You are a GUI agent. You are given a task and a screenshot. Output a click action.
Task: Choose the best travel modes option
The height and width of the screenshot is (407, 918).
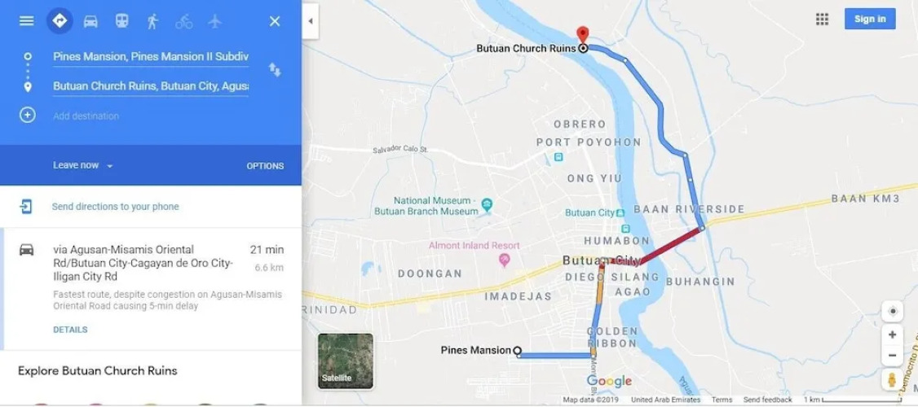coord(60,21)
